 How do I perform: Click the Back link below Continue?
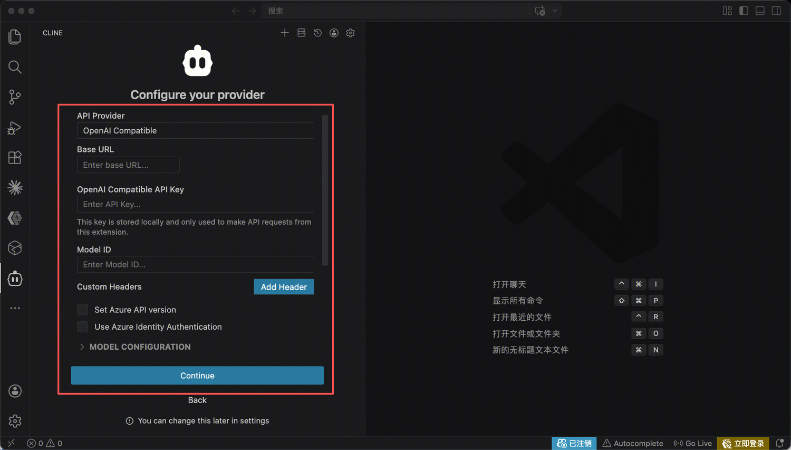click(x=197, y=400)
